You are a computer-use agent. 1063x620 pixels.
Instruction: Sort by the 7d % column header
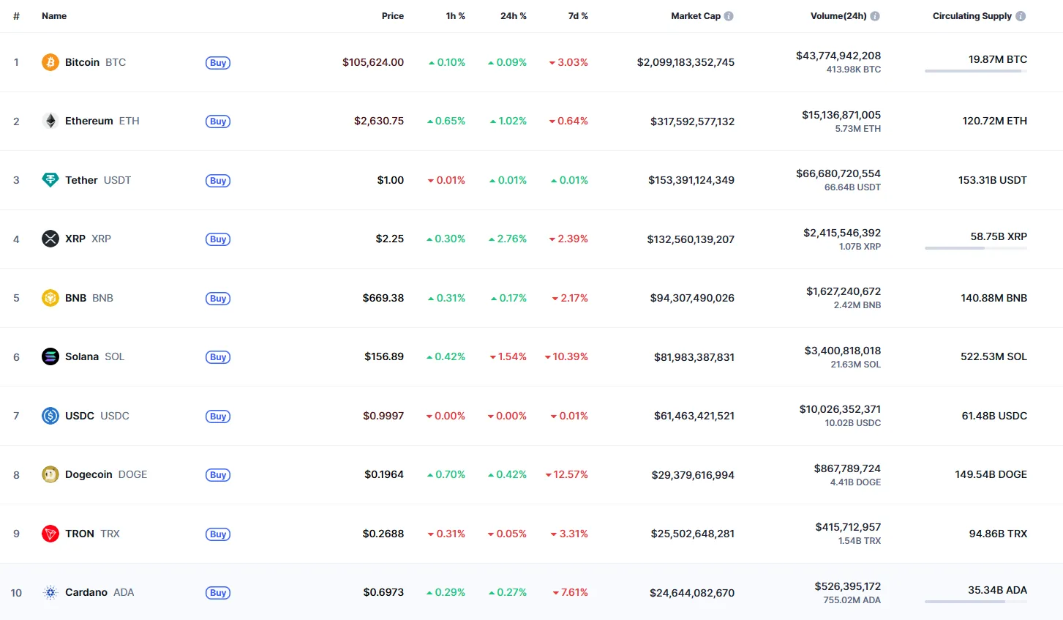578,16
